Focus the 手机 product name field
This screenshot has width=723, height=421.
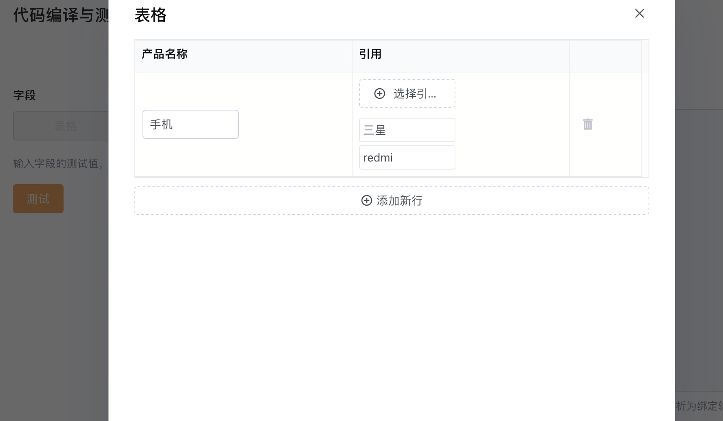(x=191, y=124)
